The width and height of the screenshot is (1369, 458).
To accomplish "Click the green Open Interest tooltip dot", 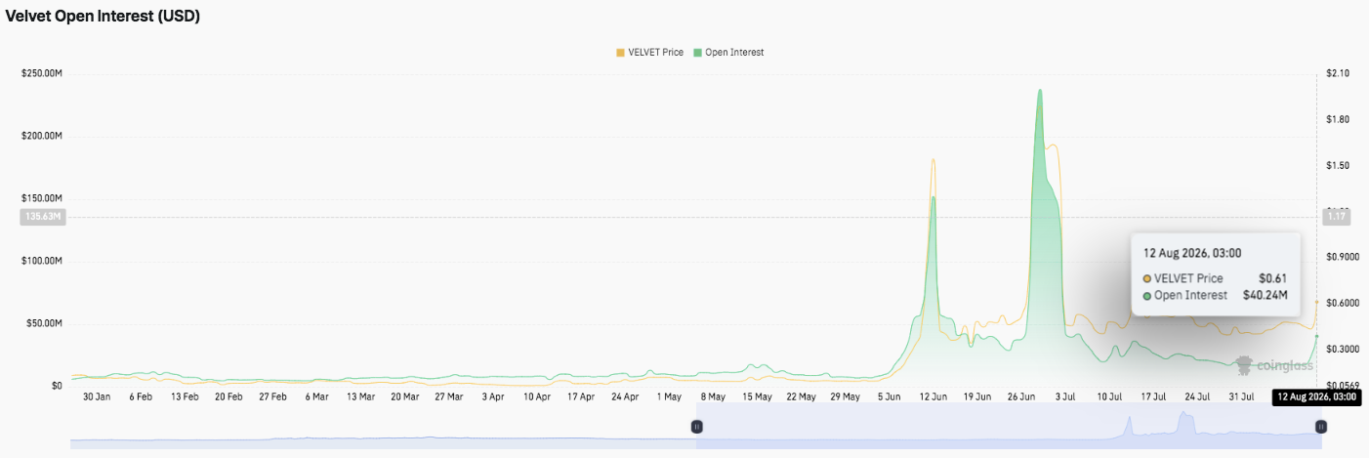I will click(1146, 295).
